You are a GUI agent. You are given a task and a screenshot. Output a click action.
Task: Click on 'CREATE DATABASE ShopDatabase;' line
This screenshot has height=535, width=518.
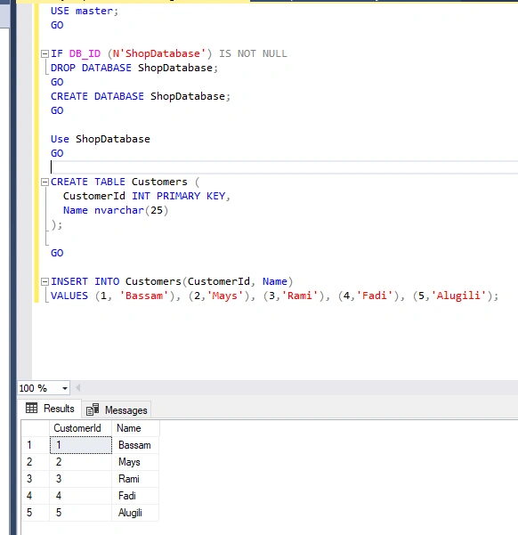(141, 96)
